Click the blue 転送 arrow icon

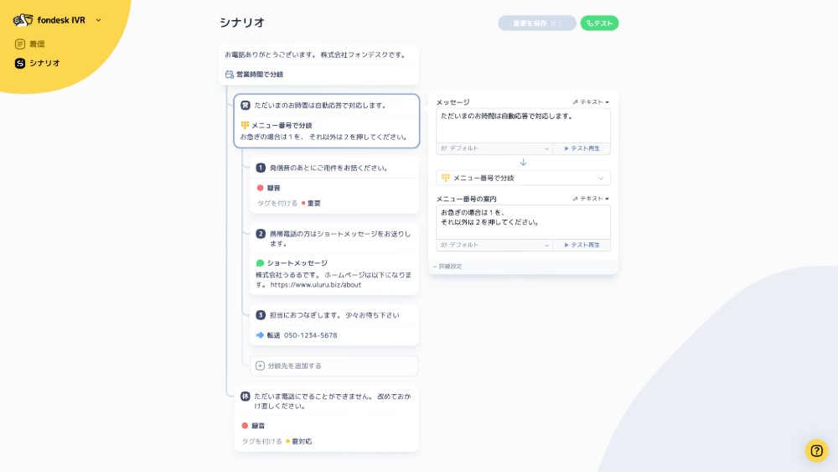click(261, 335)
